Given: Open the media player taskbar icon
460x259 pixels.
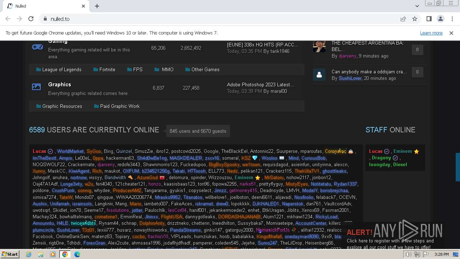Looking at the screenshot, I should pyautogui.click(x=53, y=254).
